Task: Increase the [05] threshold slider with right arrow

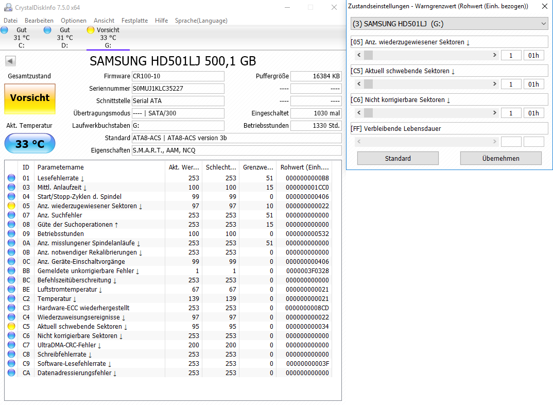Action: pyautogui.click(x=494, y=55)
